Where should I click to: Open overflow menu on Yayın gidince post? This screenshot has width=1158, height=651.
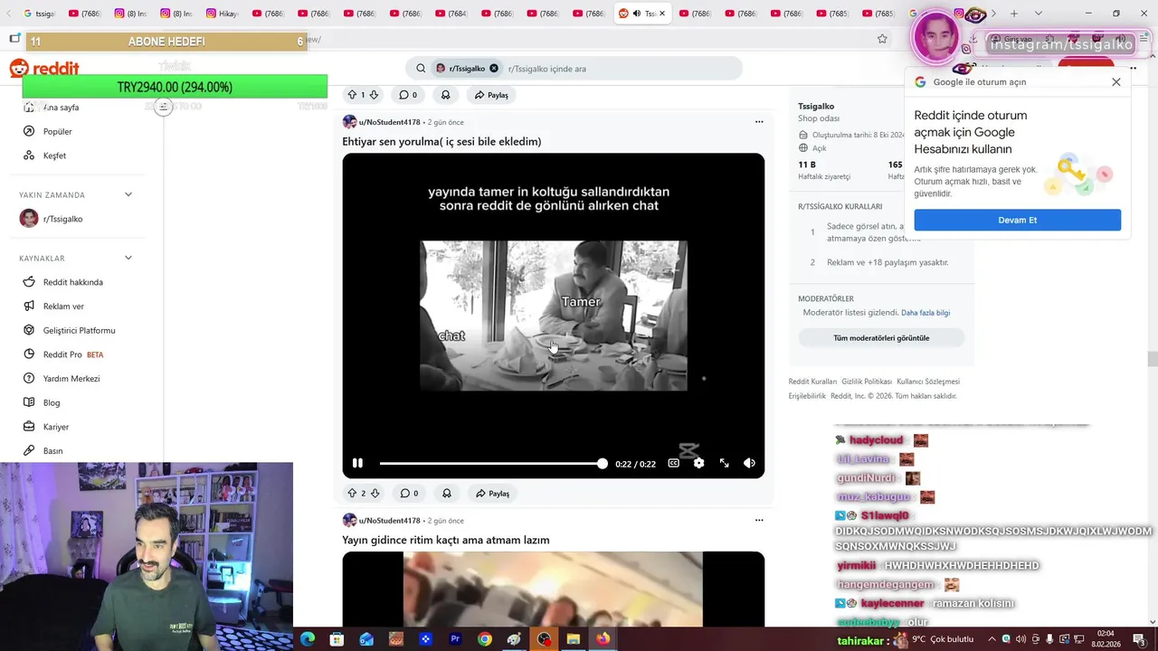click(759, 521)
